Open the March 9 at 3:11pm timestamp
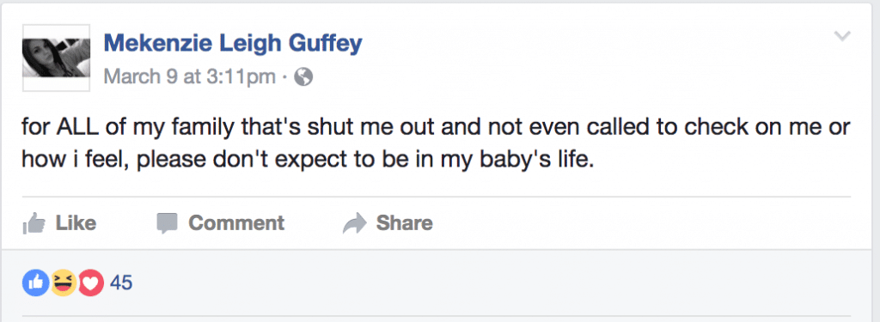 [x=190, y=76]
